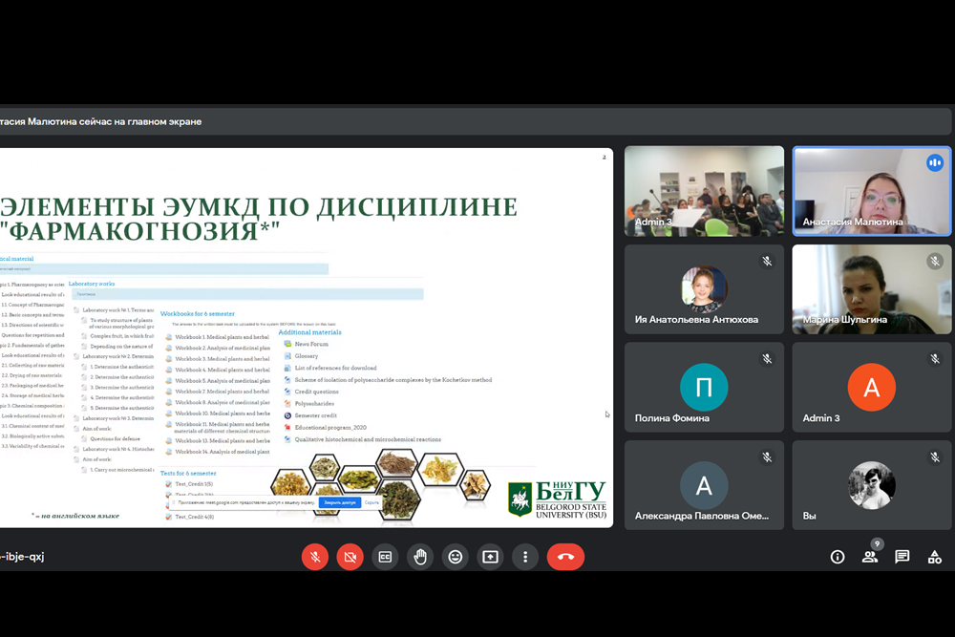Select the Admin 3 conference room video tile

(704, 191)
